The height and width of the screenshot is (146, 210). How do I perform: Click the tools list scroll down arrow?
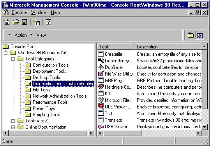point(205,127)
